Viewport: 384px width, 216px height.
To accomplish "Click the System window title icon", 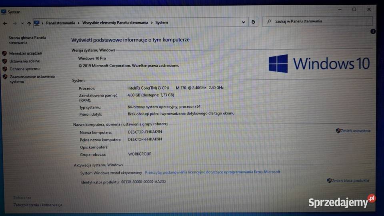I will click(4, 12).
